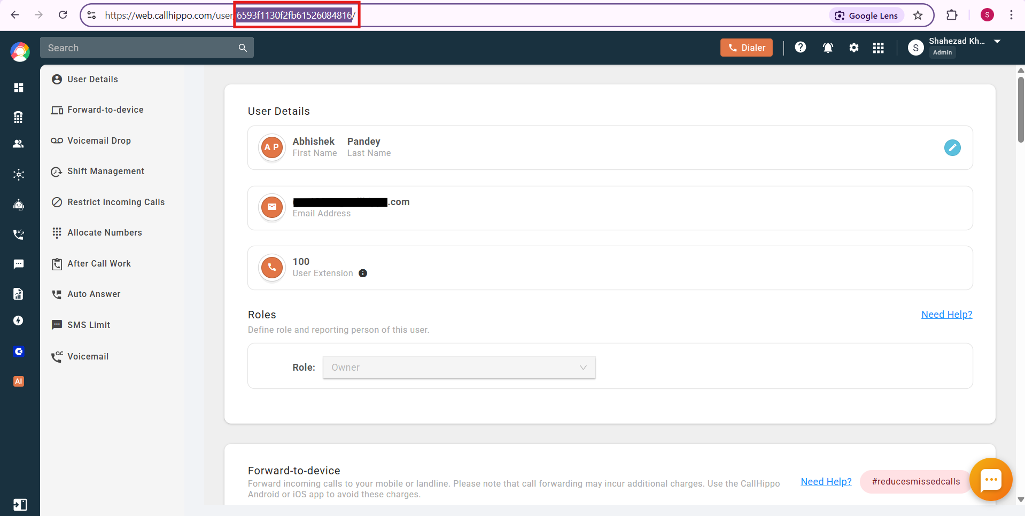The image size is (1025, 516).
Task: Click the expand sidebar icon at bottom
Action: click(x=20, y=505)
